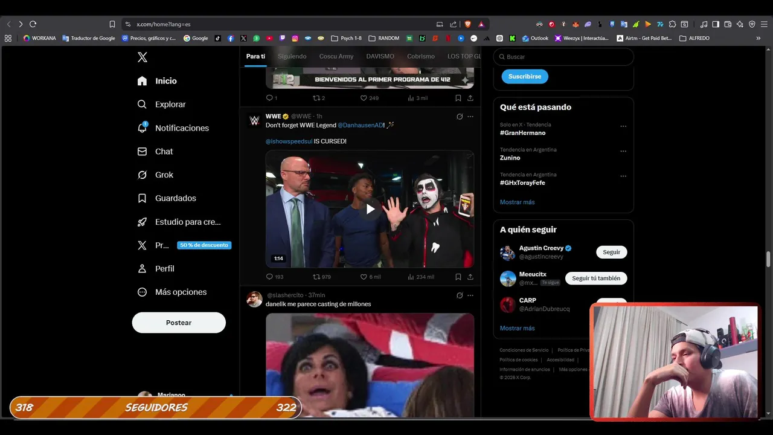Screen dimensions: 773x435
Task: Open options for Zunino trend
Action: 623,152
